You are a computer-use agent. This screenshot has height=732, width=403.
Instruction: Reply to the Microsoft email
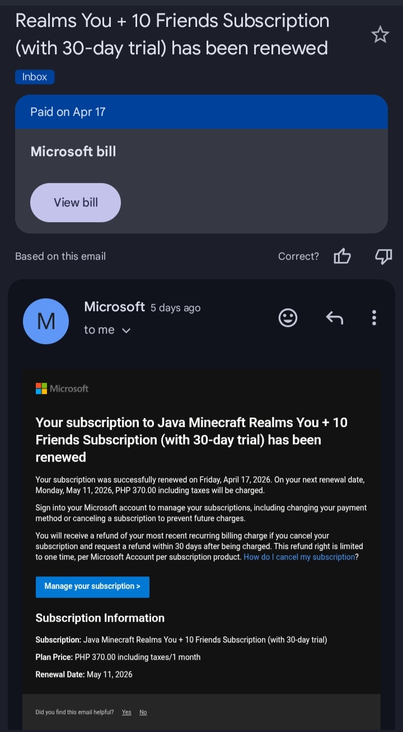pyautogui.click(x=334, y=318)
